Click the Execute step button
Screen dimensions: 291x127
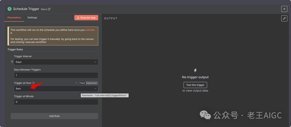[x=86, y=17]
